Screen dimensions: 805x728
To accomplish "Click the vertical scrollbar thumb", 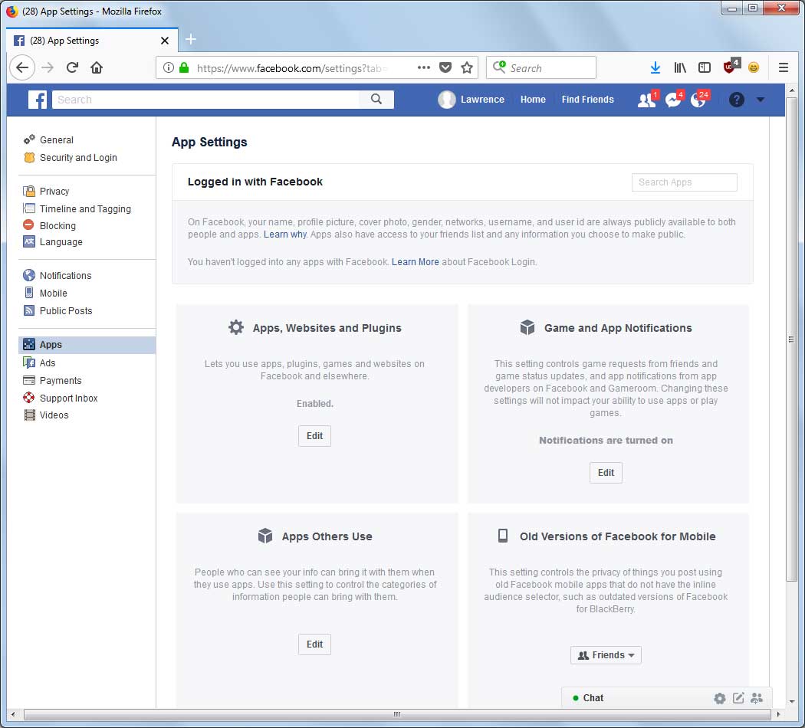I will 791,339.
